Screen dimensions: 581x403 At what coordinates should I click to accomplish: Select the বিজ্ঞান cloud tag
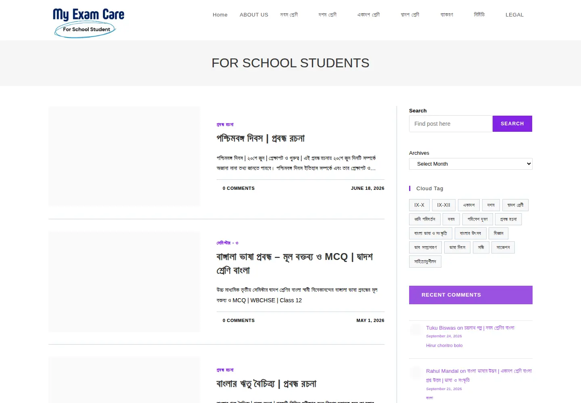click(x=499, y=233)
